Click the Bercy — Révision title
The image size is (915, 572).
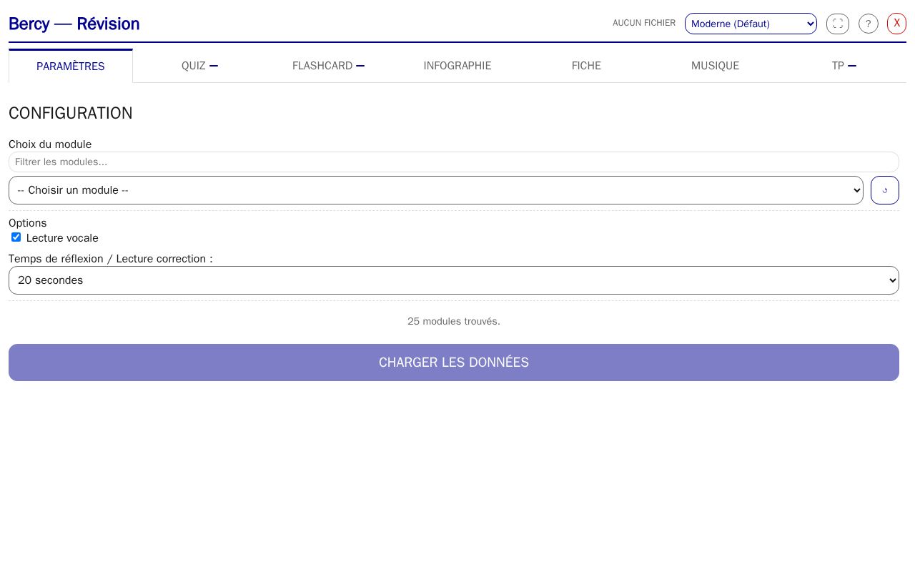[74, 24]
